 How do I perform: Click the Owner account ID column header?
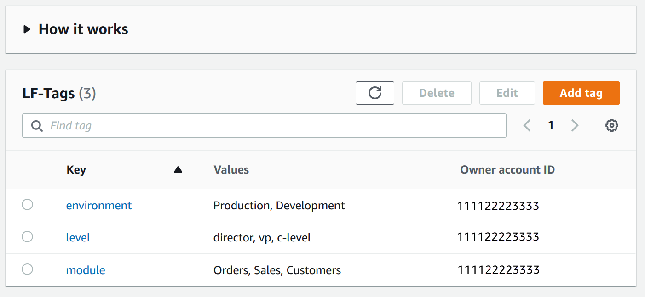coord(507,170)
